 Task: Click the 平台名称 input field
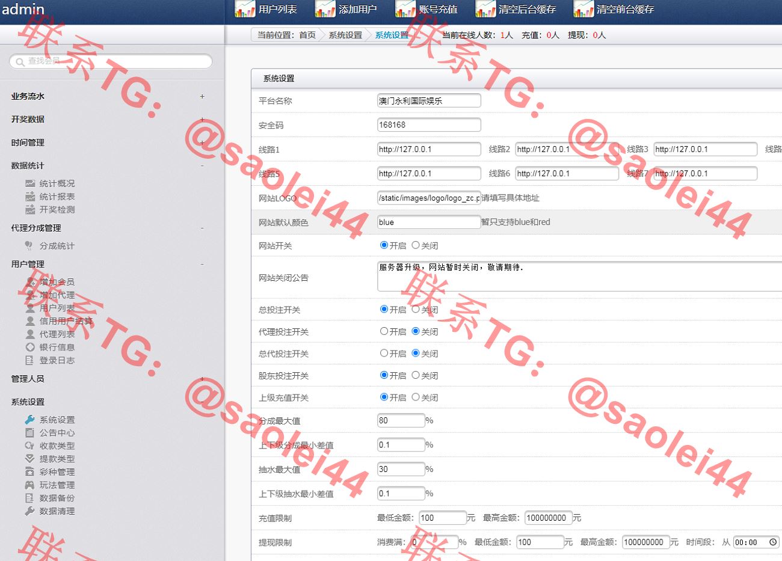pos(428,100)
